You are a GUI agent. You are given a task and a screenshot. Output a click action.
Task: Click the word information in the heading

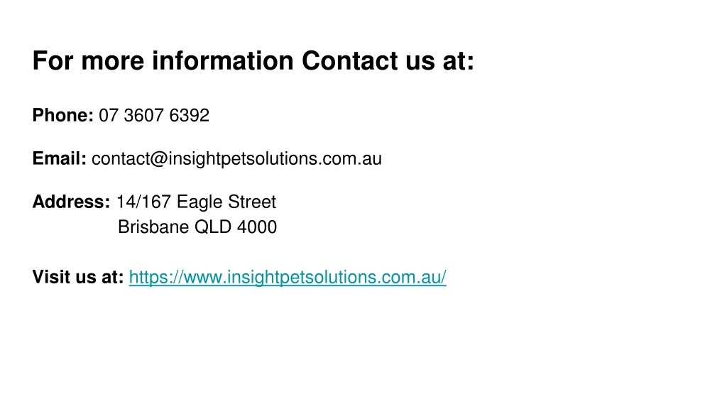pyautogui.click(x=223, y=61)
